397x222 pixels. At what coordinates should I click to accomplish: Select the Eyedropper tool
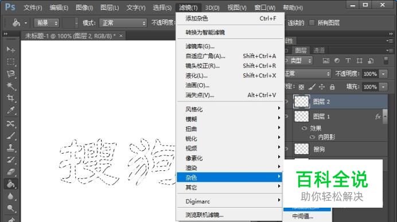pos(10,110)
